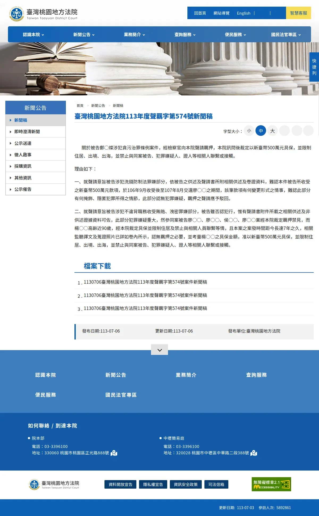
Task: Open 業務簡介 in the footer sitemap
Action: point(186,375)
